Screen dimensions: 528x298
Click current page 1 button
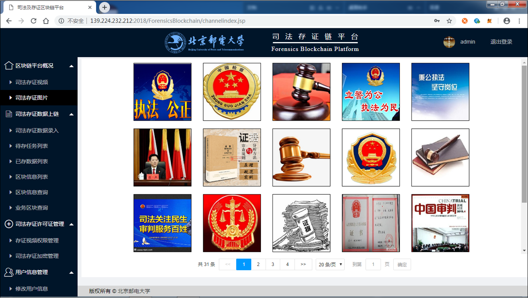click(x=244, y=264)
